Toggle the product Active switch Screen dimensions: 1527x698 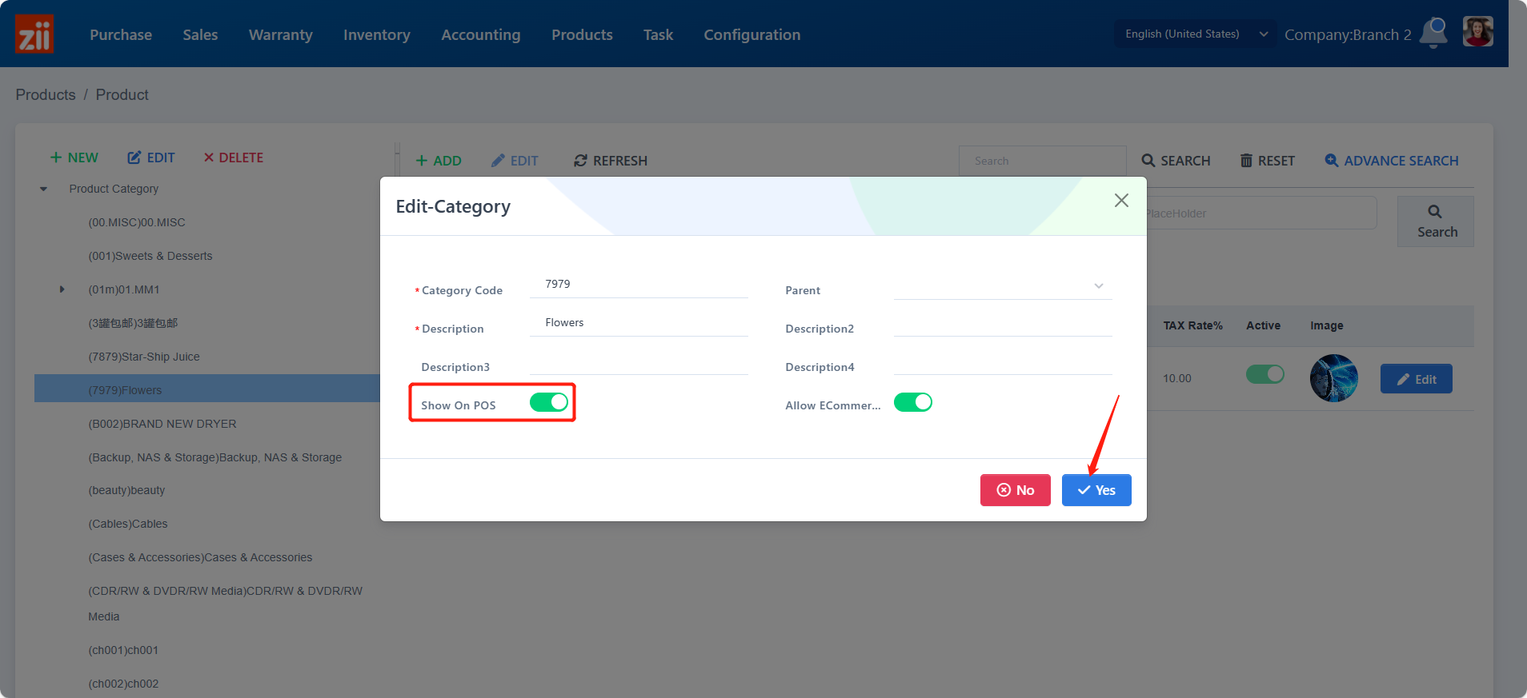[1264, 374]
